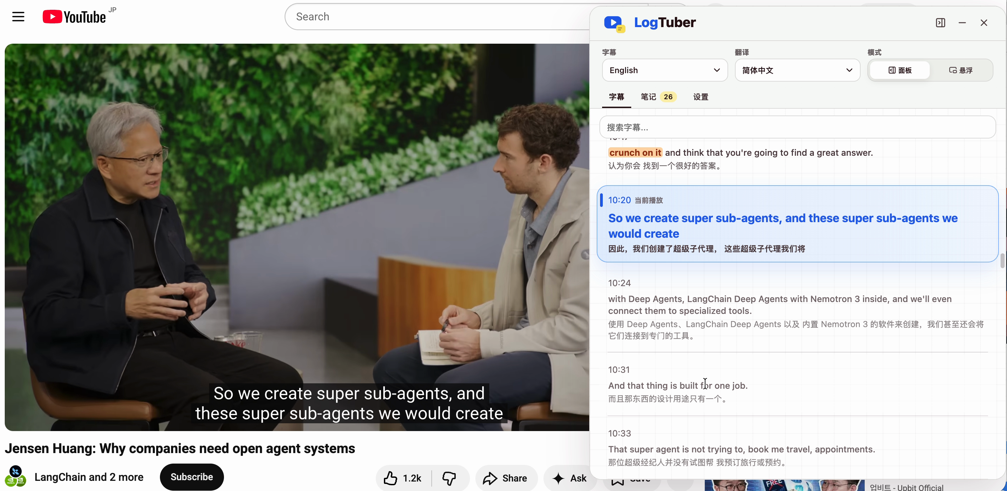Switch to the 字幕 tab
This screenshot has height=491, width=1007.
[x=616, y=97]
